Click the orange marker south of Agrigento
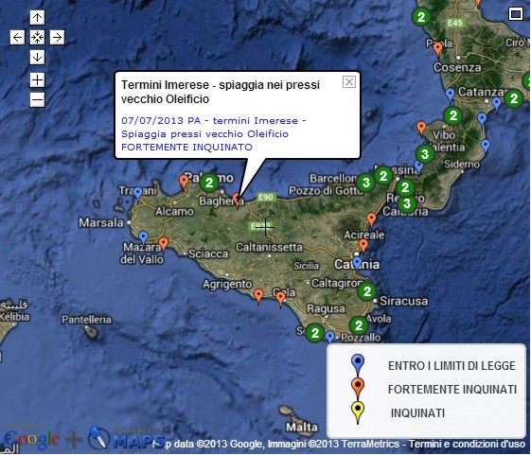Screen dimensions: 531x455 pyautogui.click(x=258, y=296)
